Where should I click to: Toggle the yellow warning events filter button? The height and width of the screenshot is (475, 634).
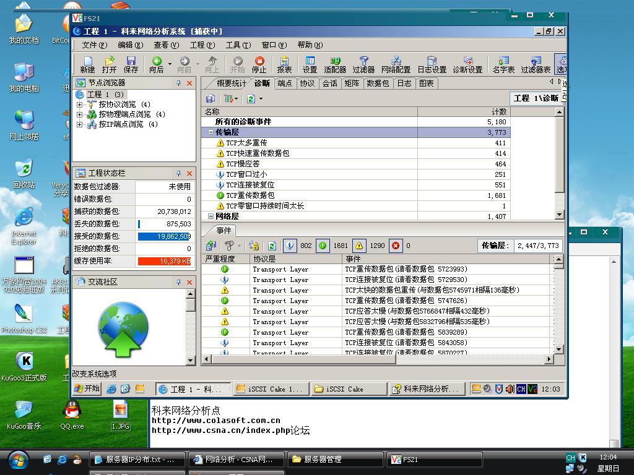click(359, 246)
